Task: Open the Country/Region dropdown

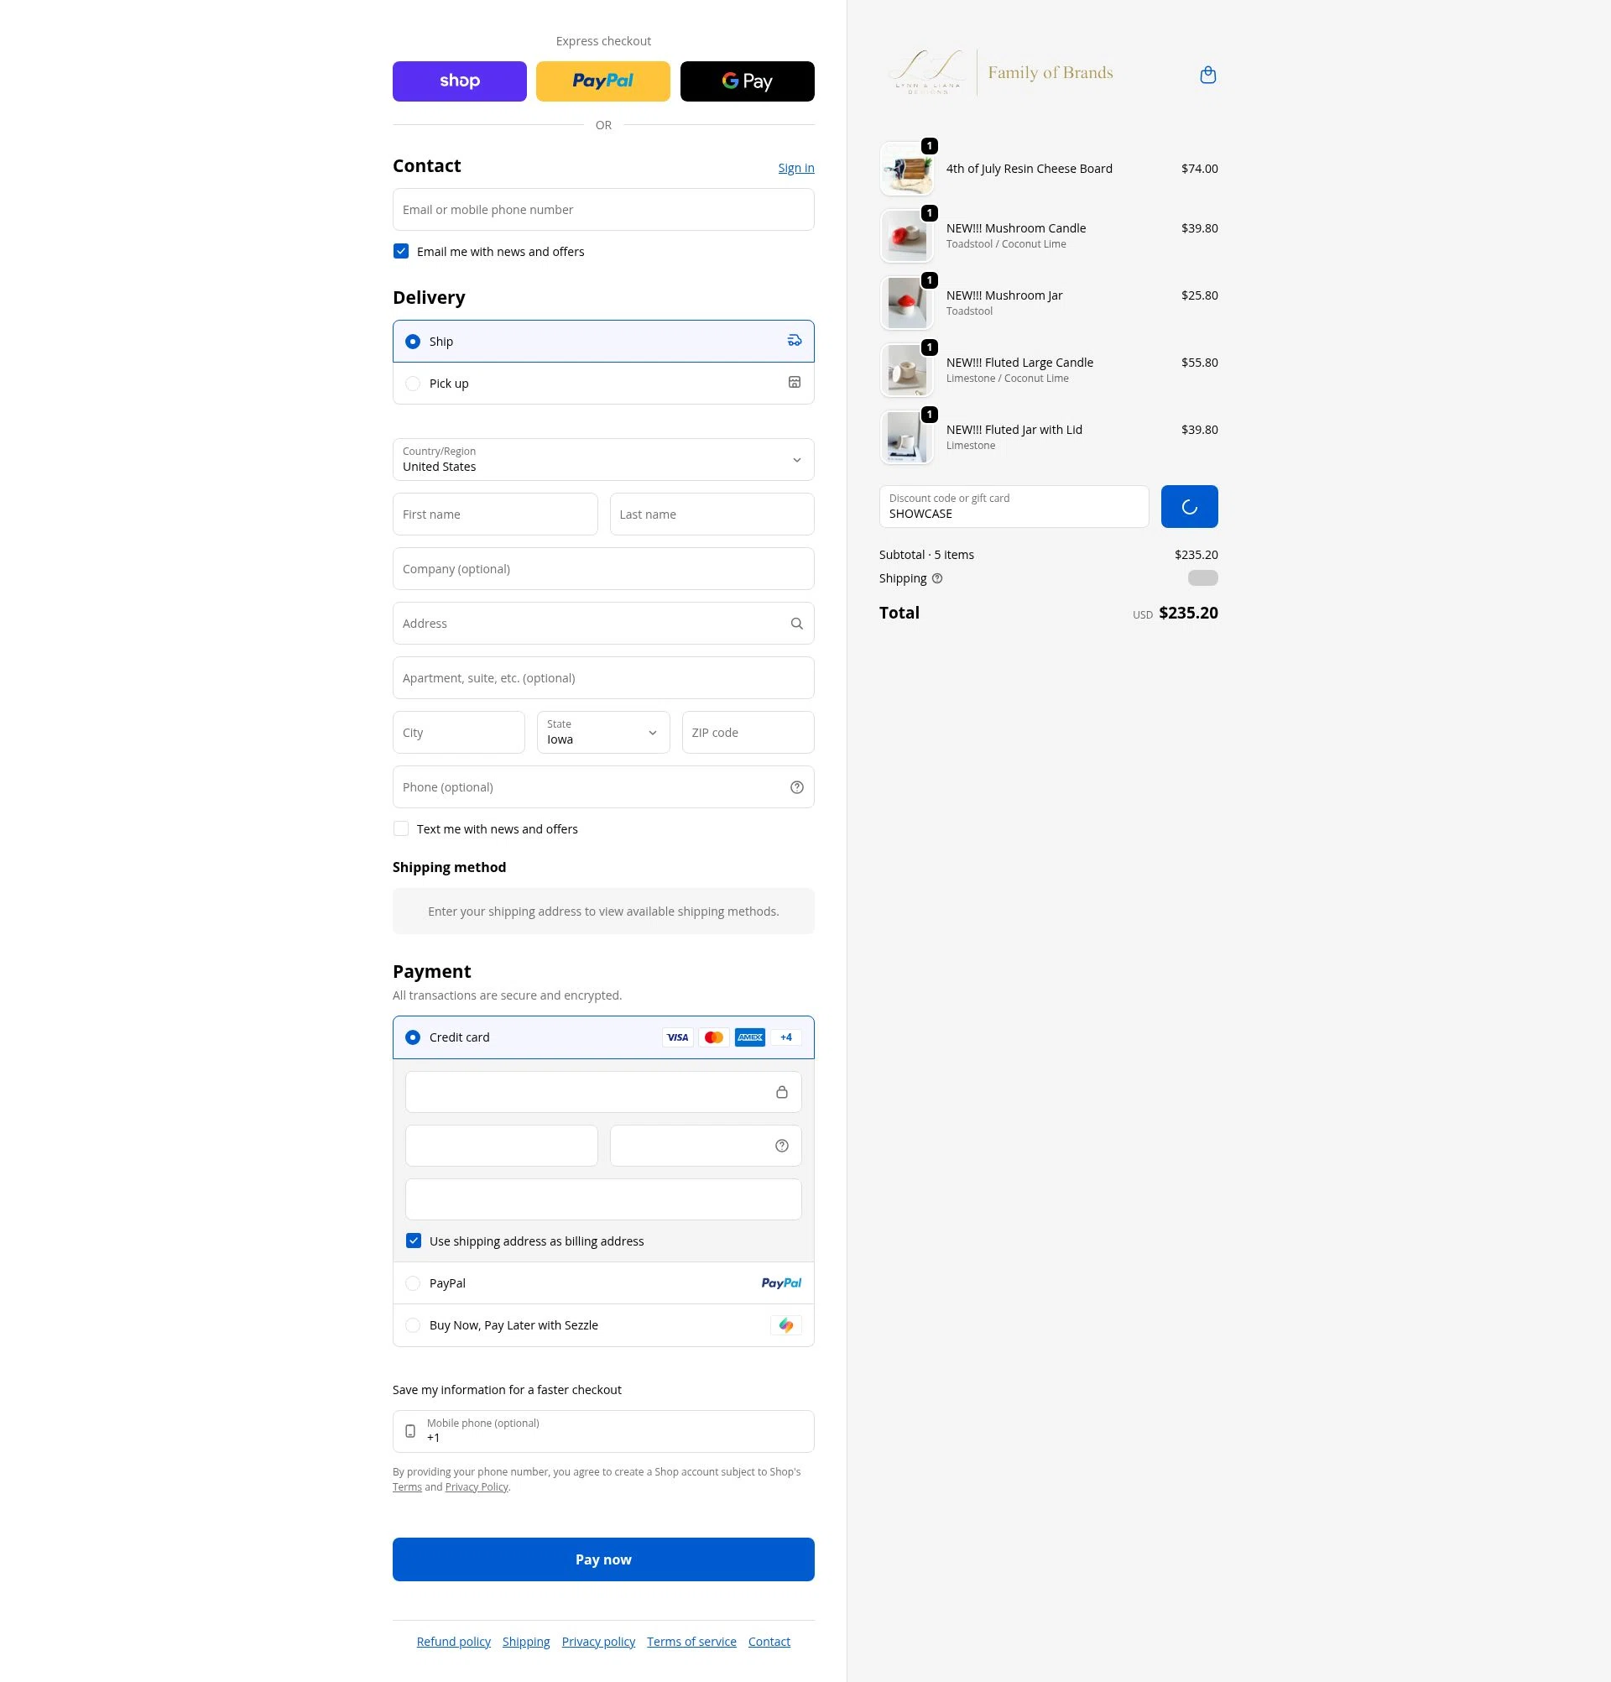Action: pos(603,460)
